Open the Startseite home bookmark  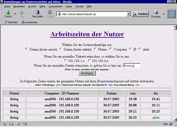tap(11, 22)
